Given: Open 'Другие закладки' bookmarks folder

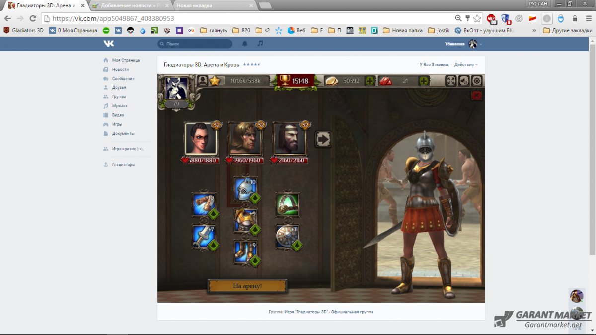Looking at the screenshot, I should tap(568, 30).
